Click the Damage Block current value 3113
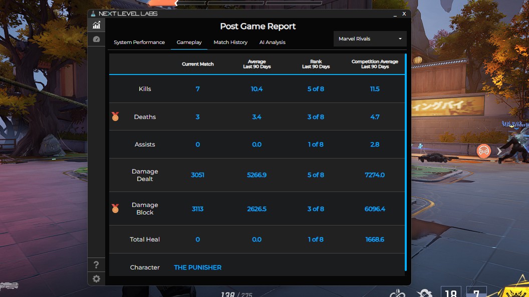The height and width of the screenshot is (297, 529). [198, 209]
